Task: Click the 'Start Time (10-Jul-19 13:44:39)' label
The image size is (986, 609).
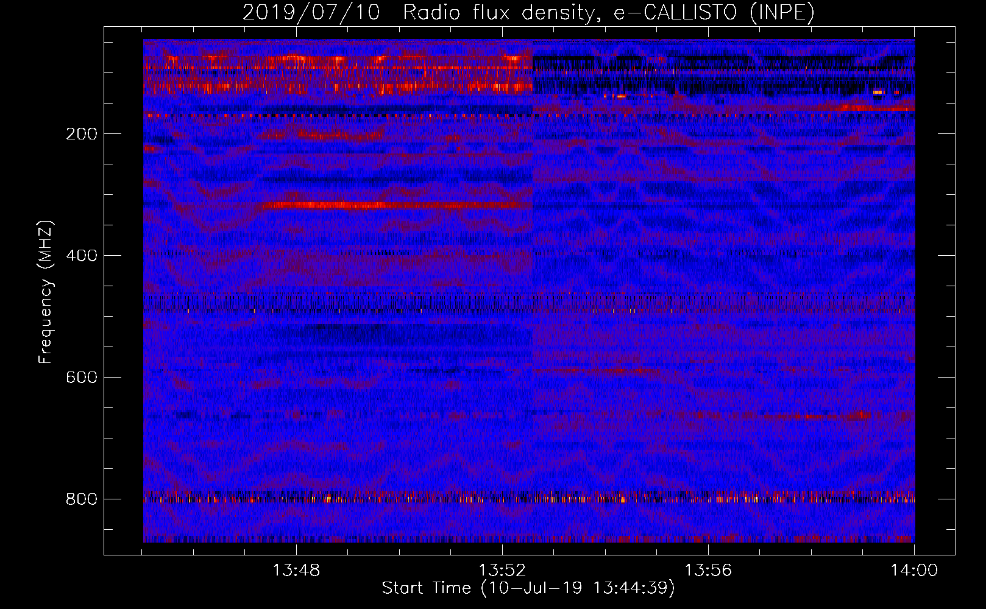Action: (x=528, y=588)
